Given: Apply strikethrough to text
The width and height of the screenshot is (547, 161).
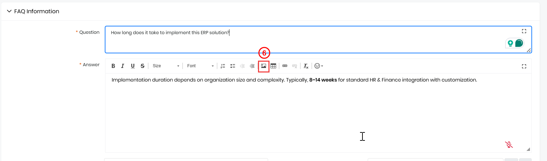Looking at the screenshot, I should 142,66.
